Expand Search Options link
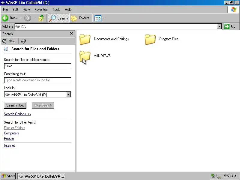The width and height of the screenshot is (240, 180). [17, 114]
